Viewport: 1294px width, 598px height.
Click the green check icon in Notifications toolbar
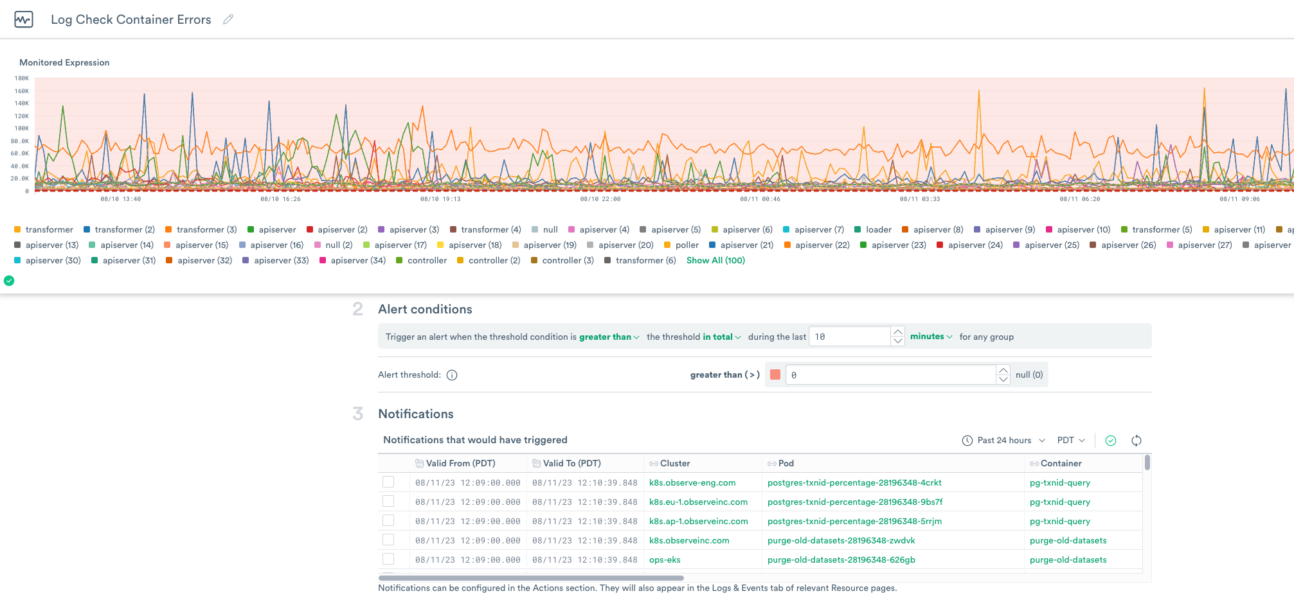tap(1111, 441)
